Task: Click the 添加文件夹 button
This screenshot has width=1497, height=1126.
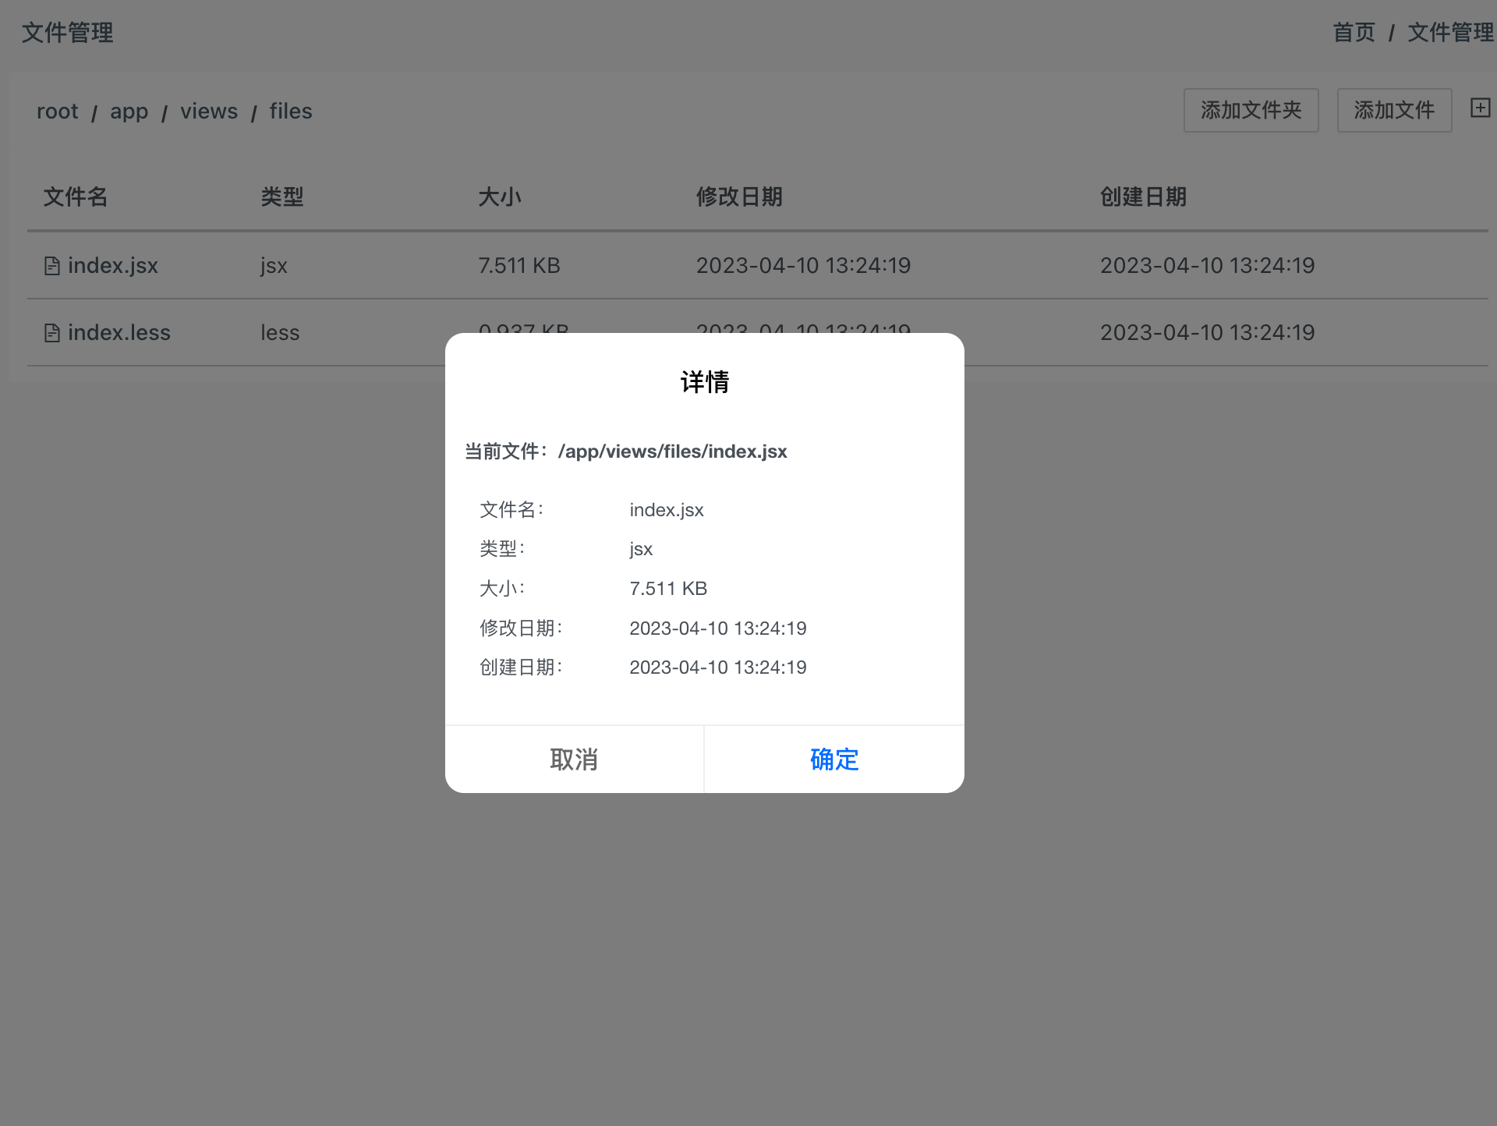Action: [1251, 111]
